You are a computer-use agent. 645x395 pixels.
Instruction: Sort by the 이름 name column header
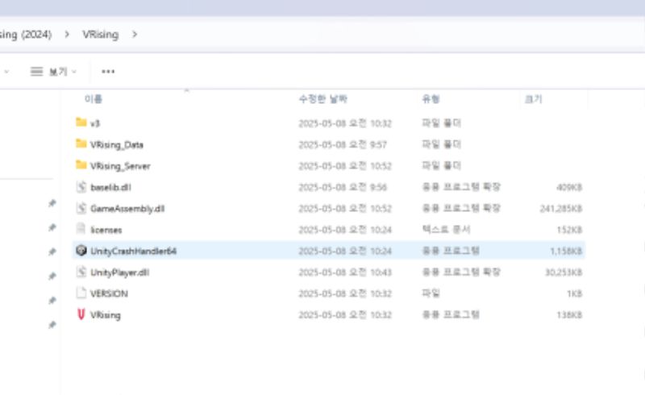(x=94, y=99)
